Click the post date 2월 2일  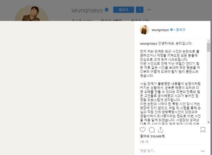[144, 142]
